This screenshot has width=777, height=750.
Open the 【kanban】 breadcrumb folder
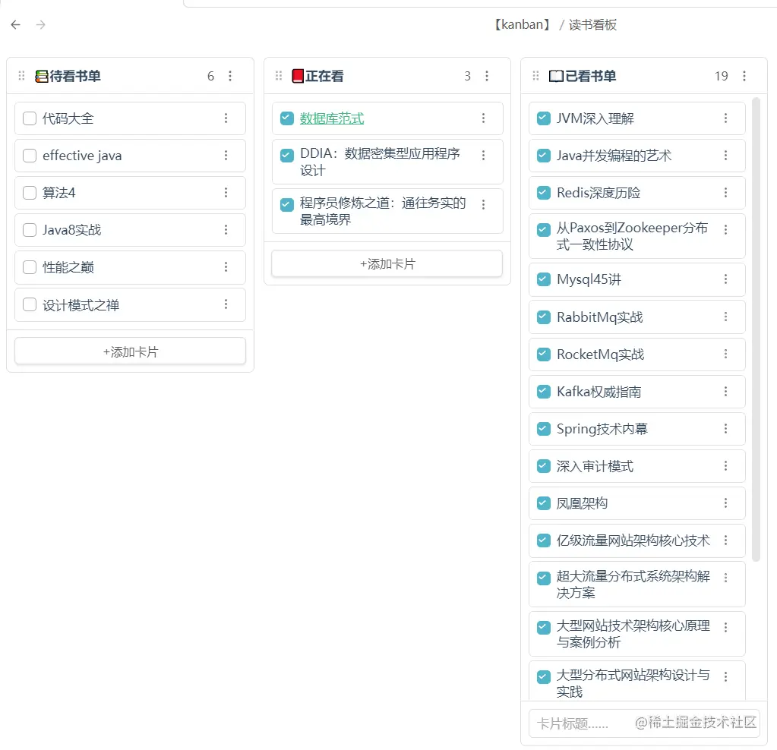click(x=522, y=25)
